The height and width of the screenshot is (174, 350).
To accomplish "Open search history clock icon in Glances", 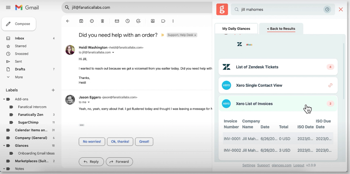I will (327, 10).
